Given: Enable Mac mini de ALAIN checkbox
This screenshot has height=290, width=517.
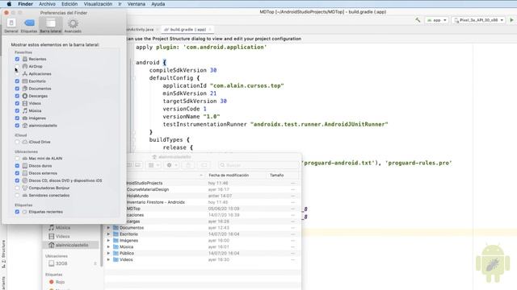Looking at the screenshot, I should [x=17, y=159].
